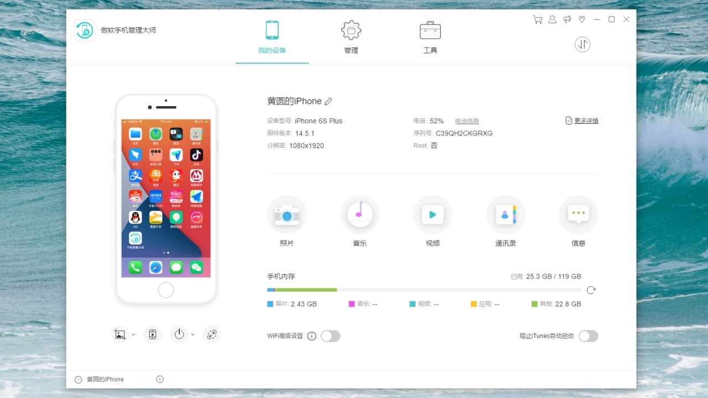Screen dimensions: 708x398
Task: Refresh phone storage with circular arrow
Action: [x=591, y=290]
